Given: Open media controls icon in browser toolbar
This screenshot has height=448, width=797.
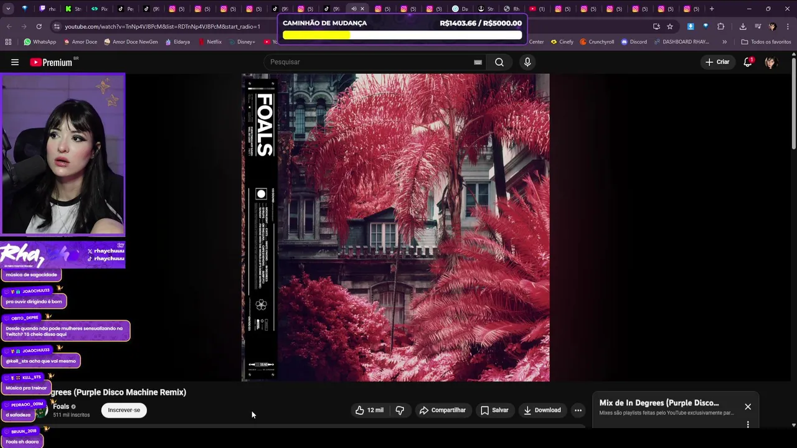Looking at the screenshot, I should [x=758, y=27].
